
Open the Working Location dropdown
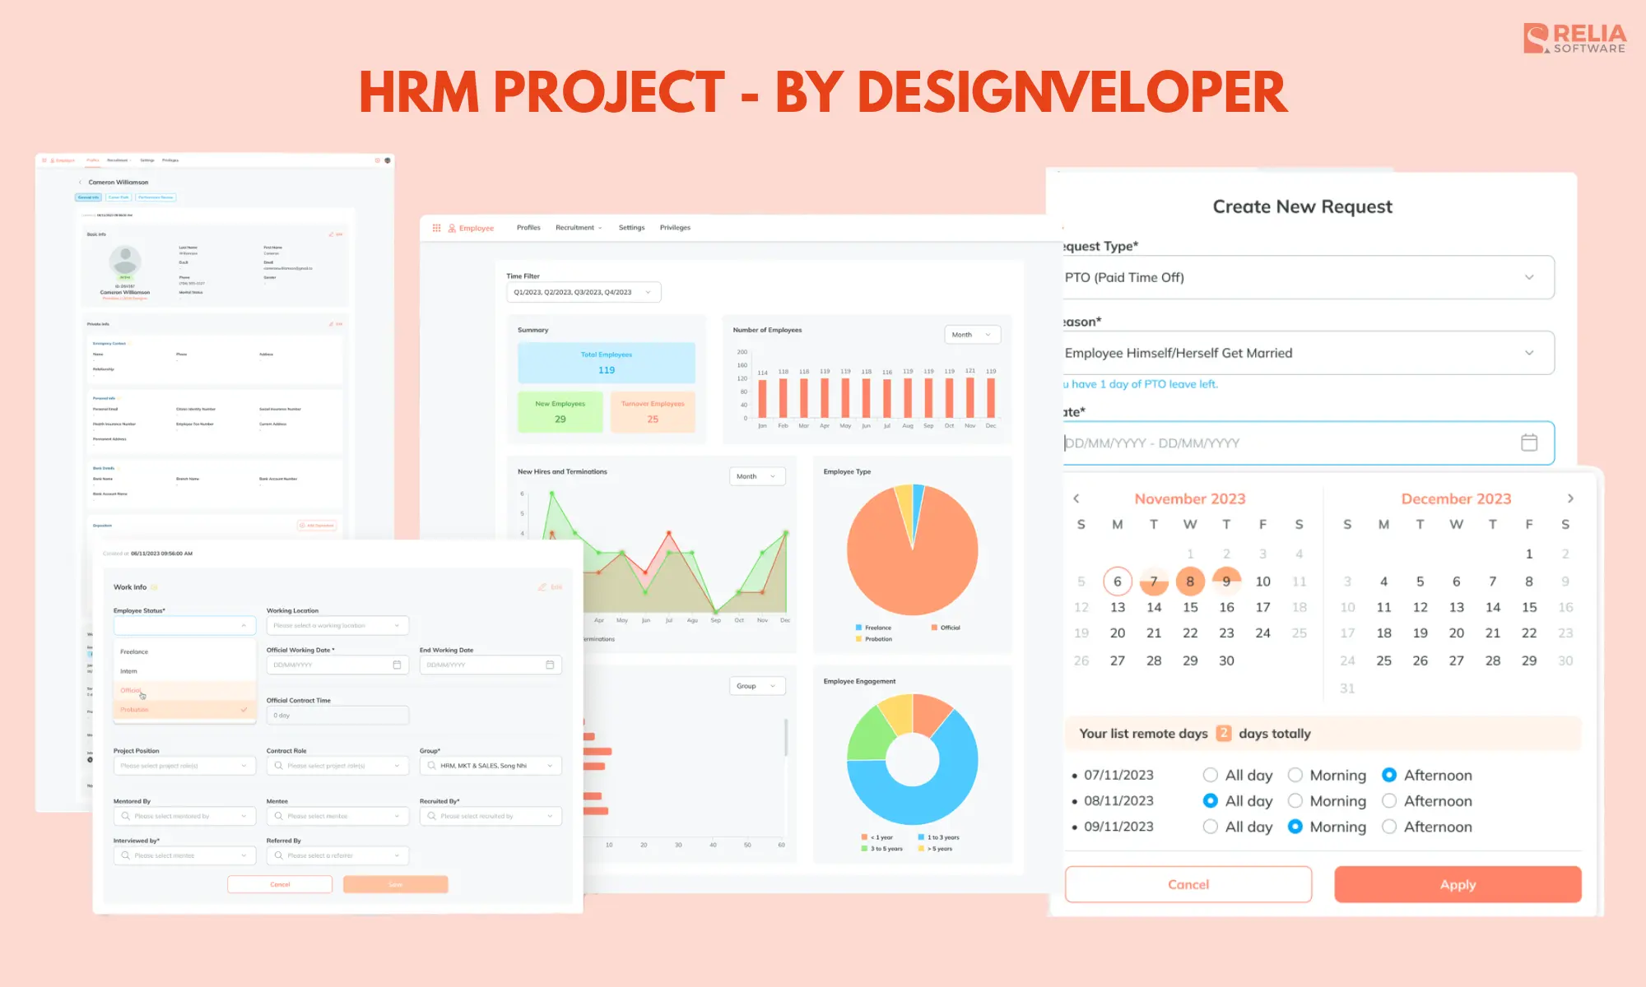click(x=337, y=626)
